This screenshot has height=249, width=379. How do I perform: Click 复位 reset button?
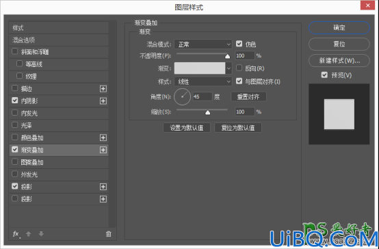339,44
